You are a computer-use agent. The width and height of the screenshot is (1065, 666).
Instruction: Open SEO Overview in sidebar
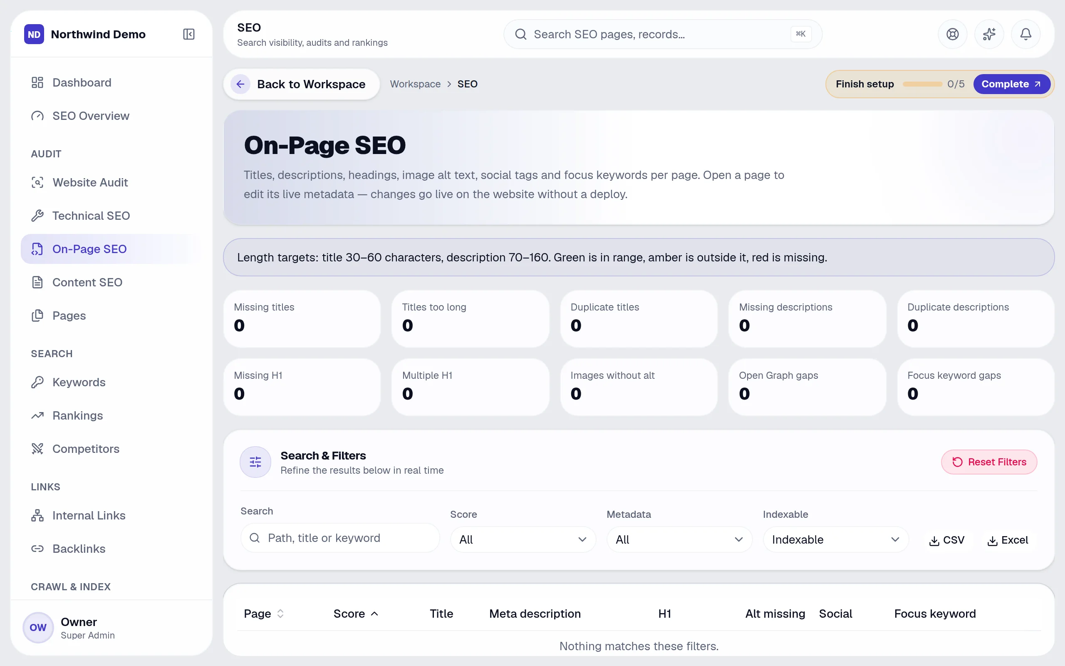coord(111,116)
